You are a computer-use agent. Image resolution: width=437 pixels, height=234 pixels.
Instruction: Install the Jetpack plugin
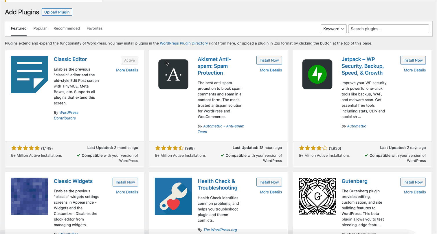point(413,60)
